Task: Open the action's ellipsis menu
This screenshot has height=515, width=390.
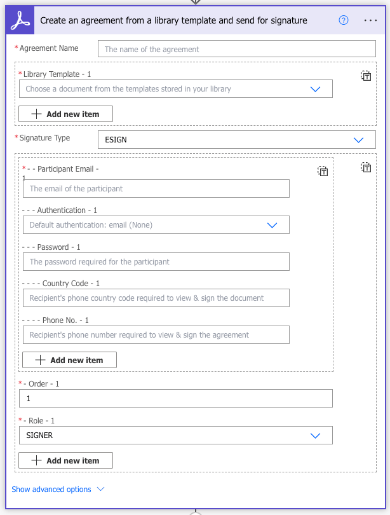Action: (x=371, y=20)
